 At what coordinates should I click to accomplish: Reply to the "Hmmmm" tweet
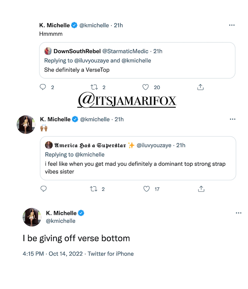tap(43, 87)
